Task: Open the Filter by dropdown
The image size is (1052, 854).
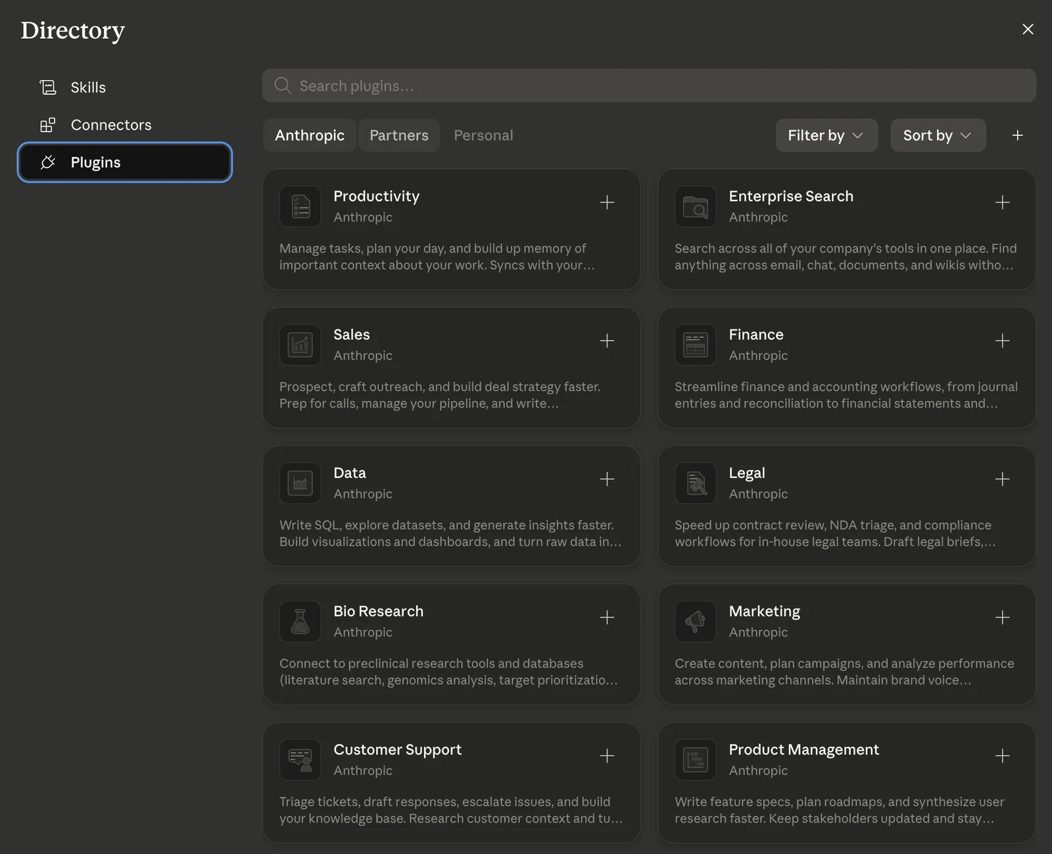Action: tap(826, 135)
